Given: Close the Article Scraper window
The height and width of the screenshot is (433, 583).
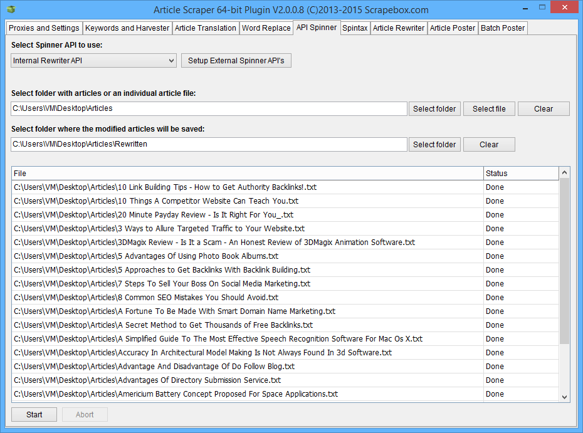Looking at the screenshot, I should (565, 8).
